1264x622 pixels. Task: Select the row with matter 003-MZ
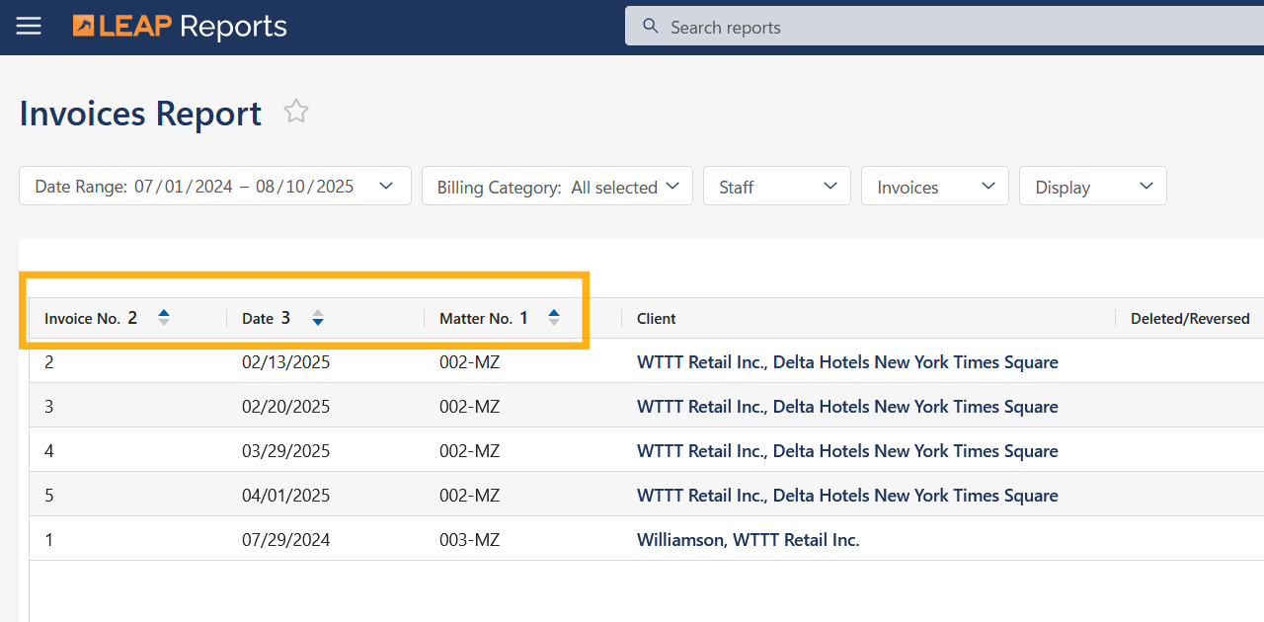470,540
